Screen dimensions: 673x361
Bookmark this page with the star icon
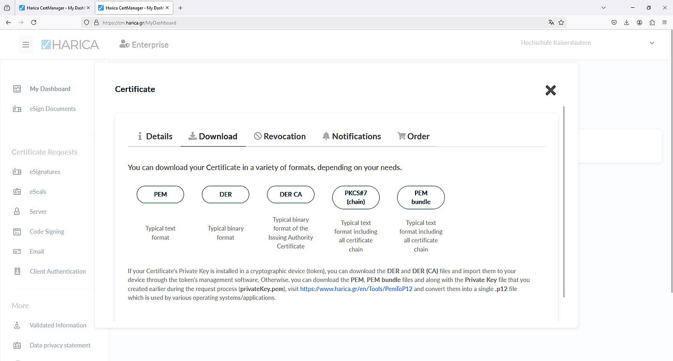coord(561,22)
